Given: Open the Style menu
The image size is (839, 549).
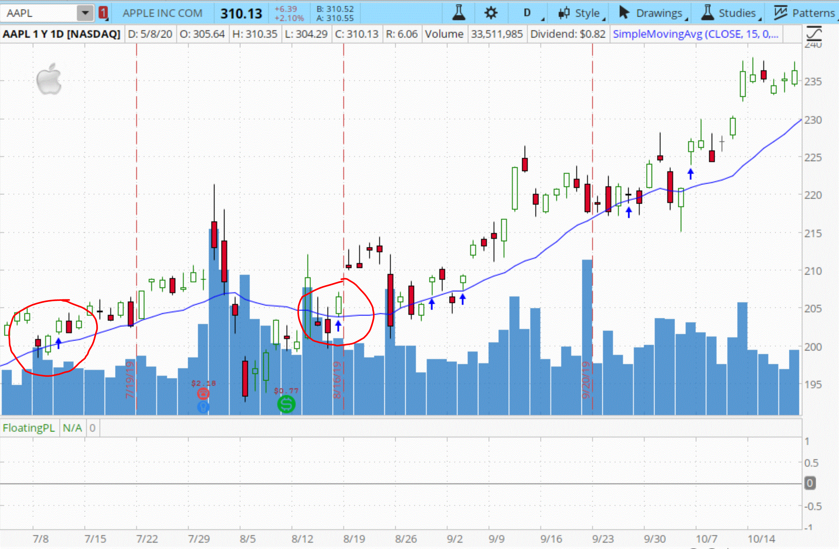Looking at the screenshot, I should pos(581,13).
